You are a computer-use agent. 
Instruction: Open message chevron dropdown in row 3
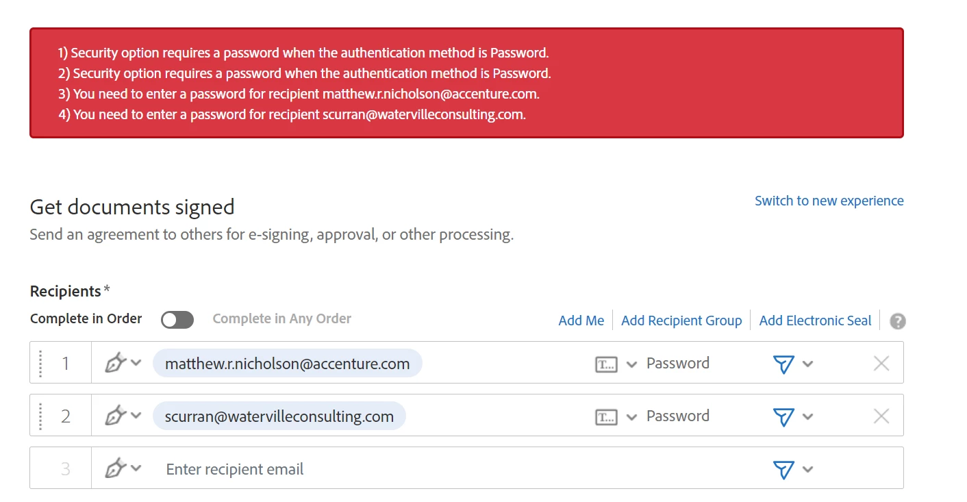click(807, 469)
